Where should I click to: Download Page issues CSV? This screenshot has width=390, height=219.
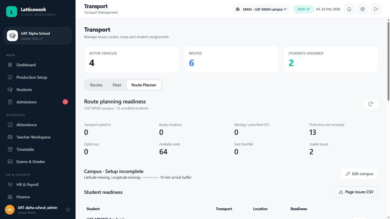click(x=356, y=192)
